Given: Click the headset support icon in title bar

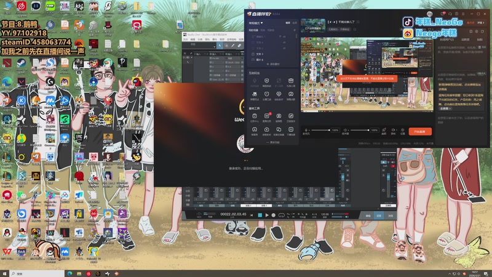Looking at the screenshot, I should point(450,14).
